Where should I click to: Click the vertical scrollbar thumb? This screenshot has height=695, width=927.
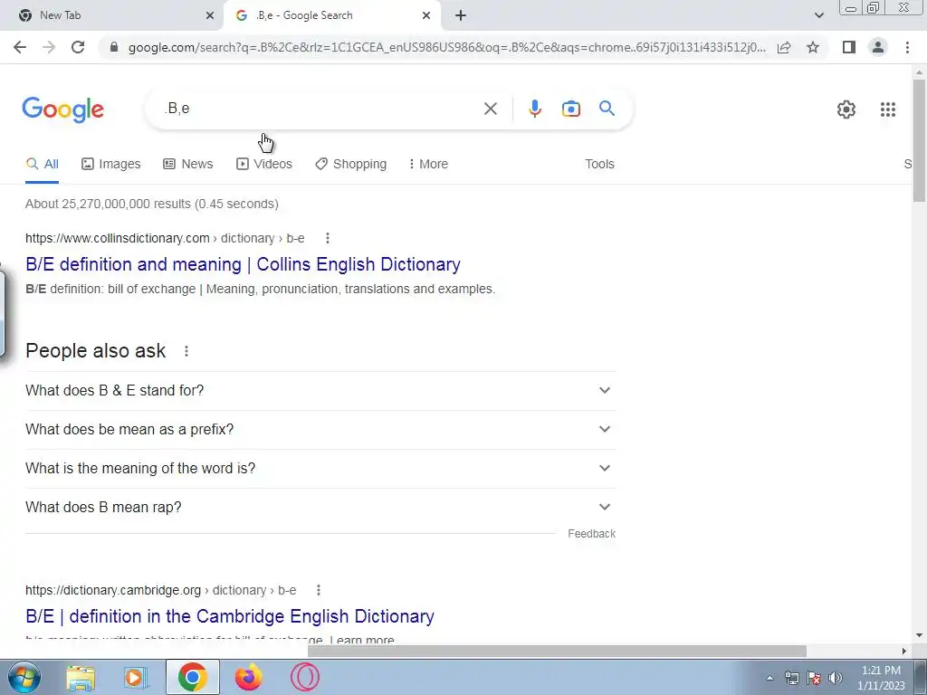click(x=919, y=140)
